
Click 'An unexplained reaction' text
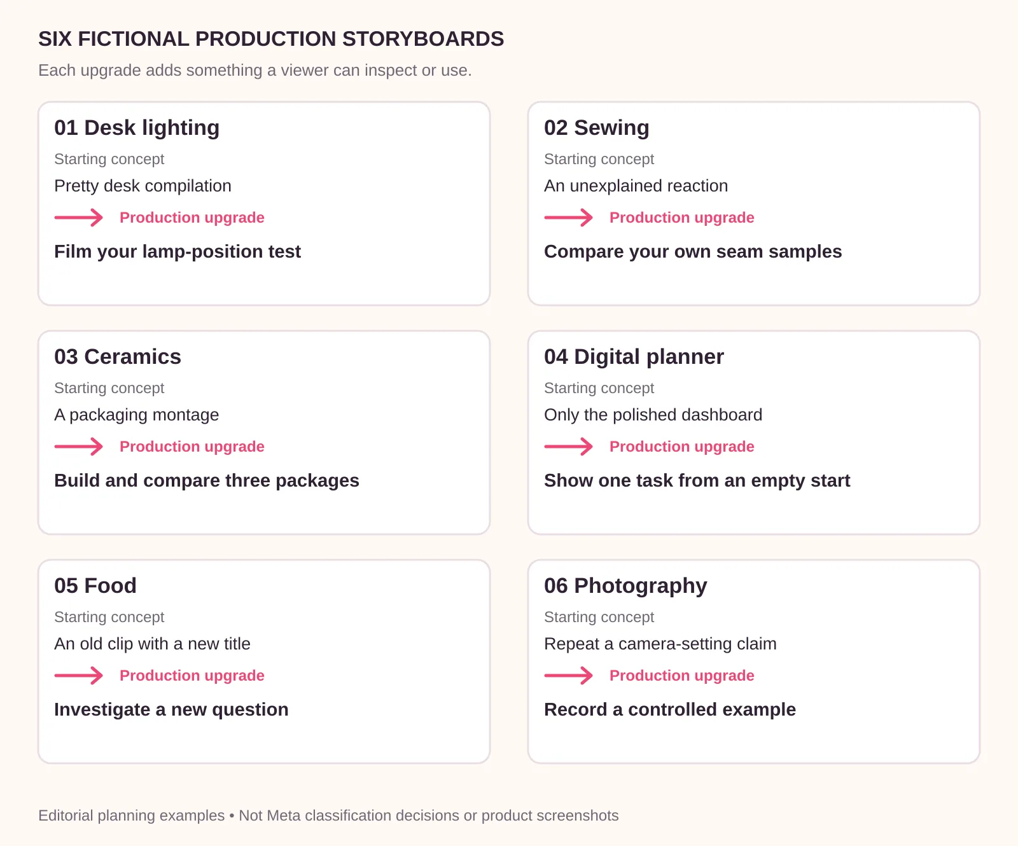pos(636,186)
